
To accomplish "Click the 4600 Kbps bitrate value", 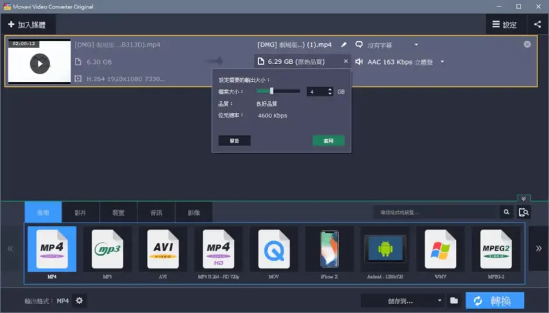I will [273, 116].
